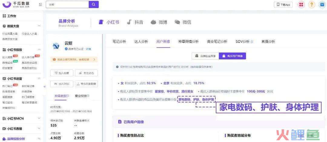
Task: Open 笔记监控 in sidebar
Action: point(8,102)
